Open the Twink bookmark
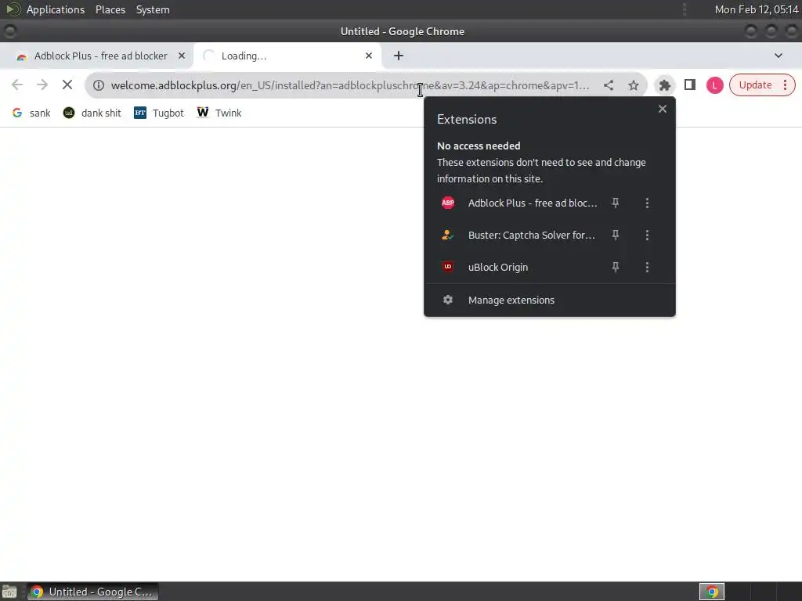Screen dimensions: 802x601 pos(219,113)
